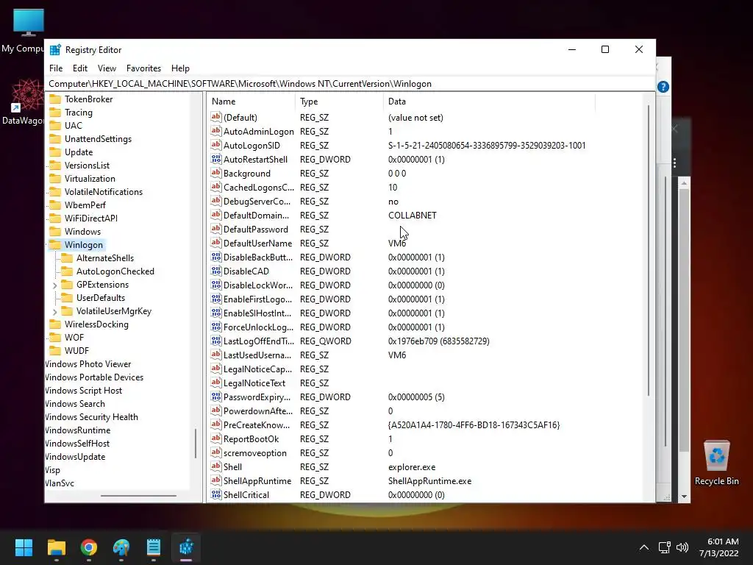Select the WindowsUpdate key
The width and height of the screenshot is (753, 565).
coord(76,457)
